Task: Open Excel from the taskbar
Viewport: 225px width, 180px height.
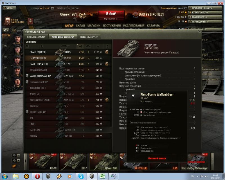Action: click(x=103, y=176)
